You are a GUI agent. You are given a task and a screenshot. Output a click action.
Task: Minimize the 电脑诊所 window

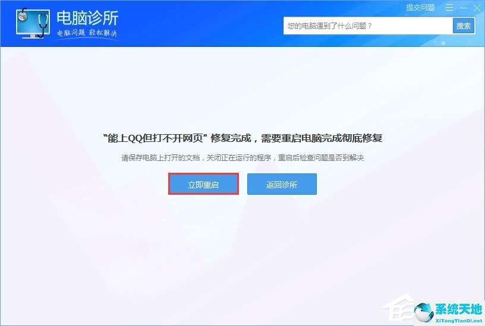(x=464, y=8)
